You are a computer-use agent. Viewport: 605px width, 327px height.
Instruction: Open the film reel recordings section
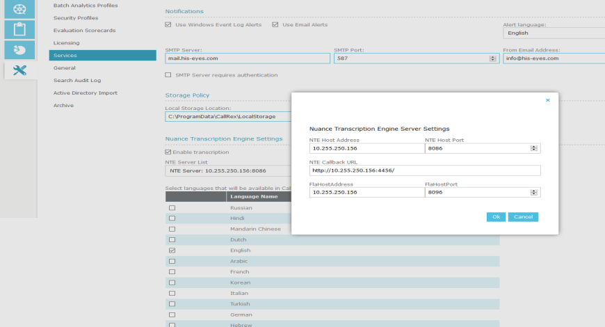[x=19, y=8]
